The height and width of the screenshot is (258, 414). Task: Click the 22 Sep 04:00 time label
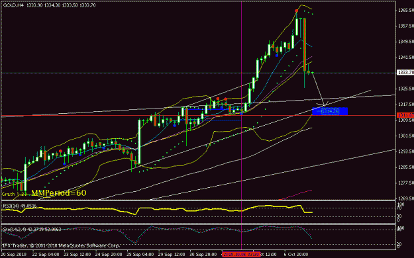coord(46,255)
